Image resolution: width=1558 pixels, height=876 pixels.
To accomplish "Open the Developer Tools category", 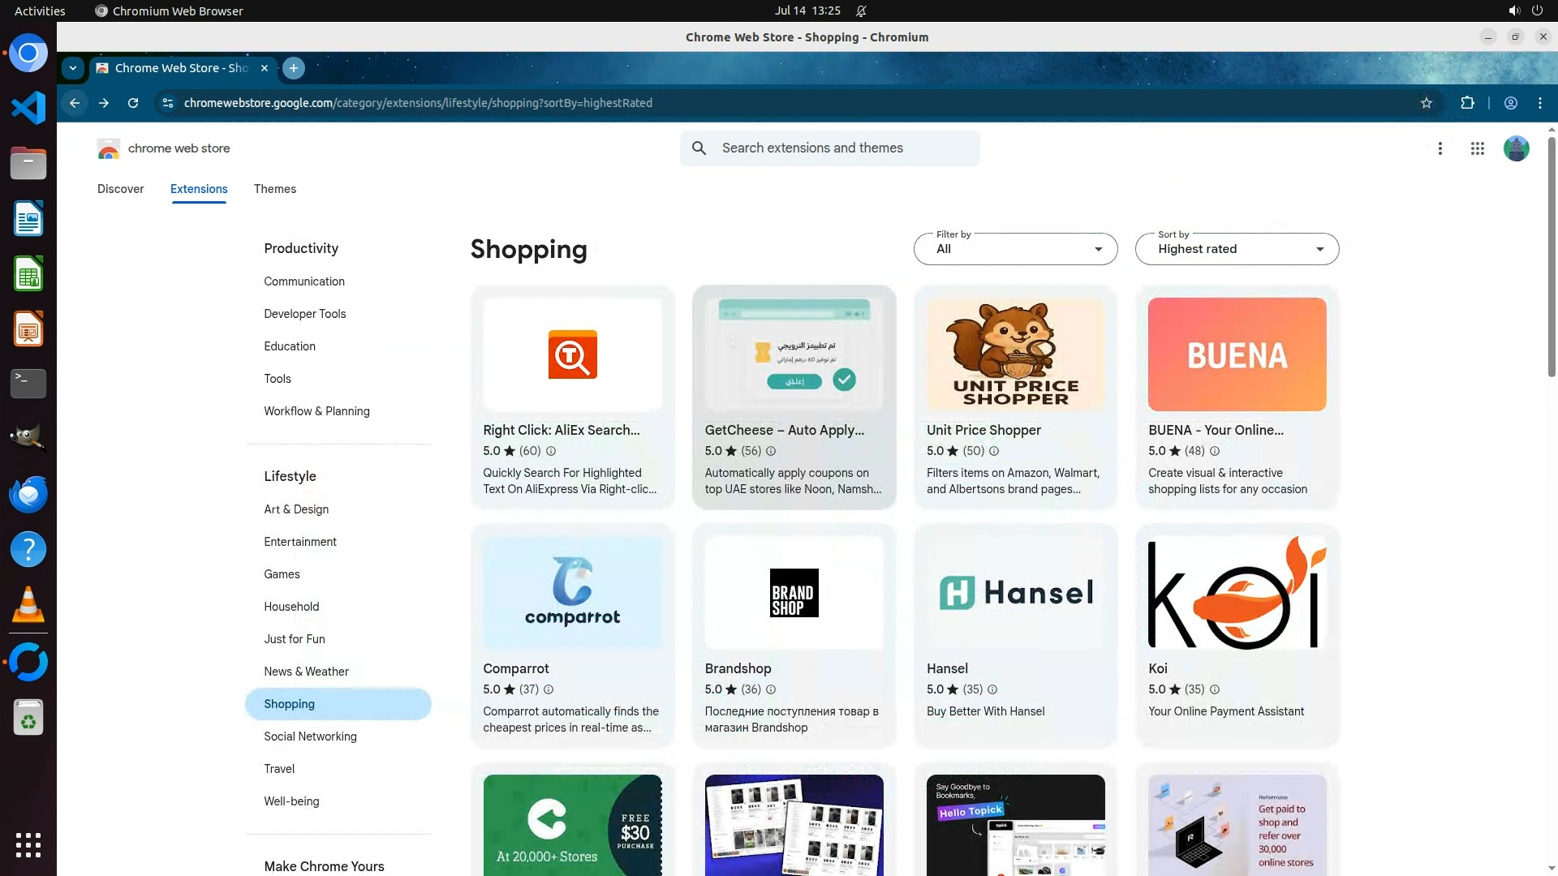I will (304, 314).
